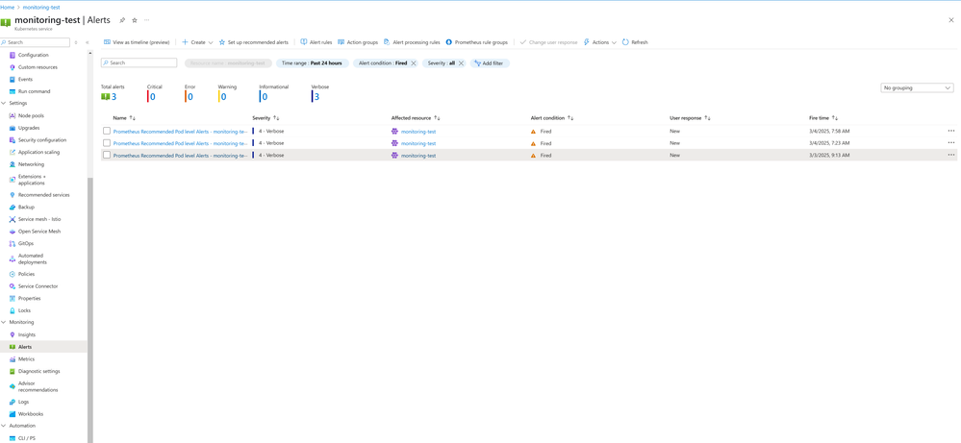961x443 pixels.
Task: Sort by User response column
Action: [x=690, y=117]
